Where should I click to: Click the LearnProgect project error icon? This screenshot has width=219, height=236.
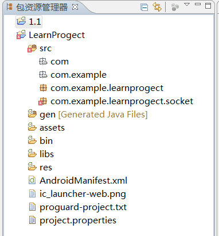coord(21,35)
